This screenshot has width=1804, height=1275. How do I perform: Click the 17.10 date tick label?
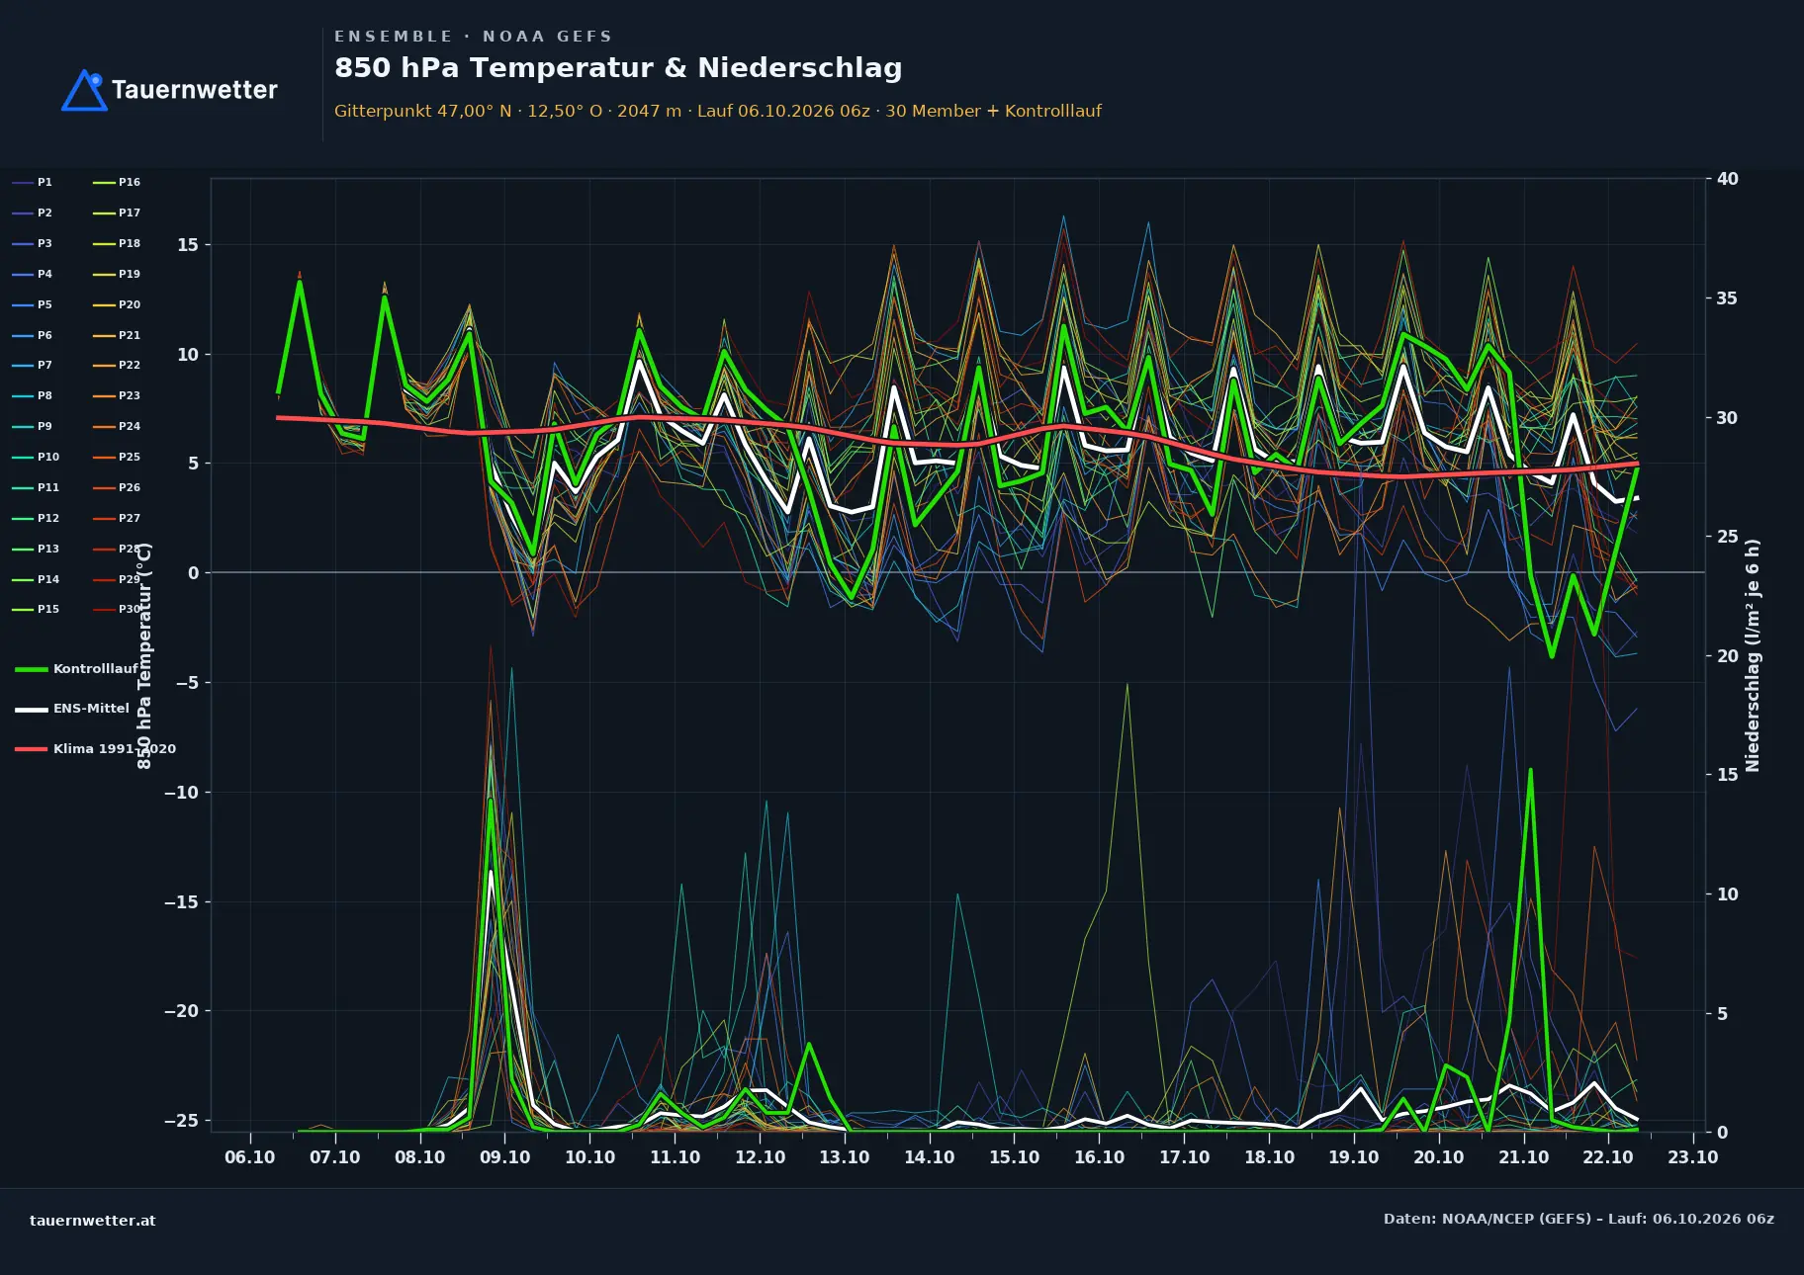[x=1185, y=1157]
